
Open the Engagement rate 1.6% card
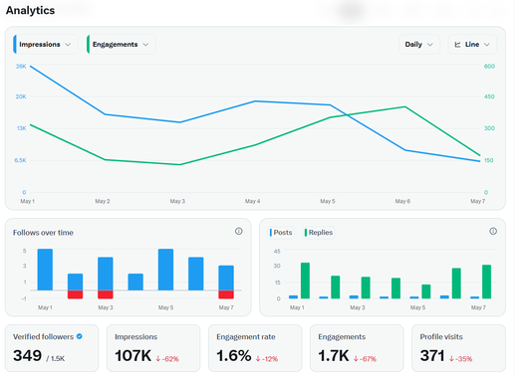[x=255, y=348]
